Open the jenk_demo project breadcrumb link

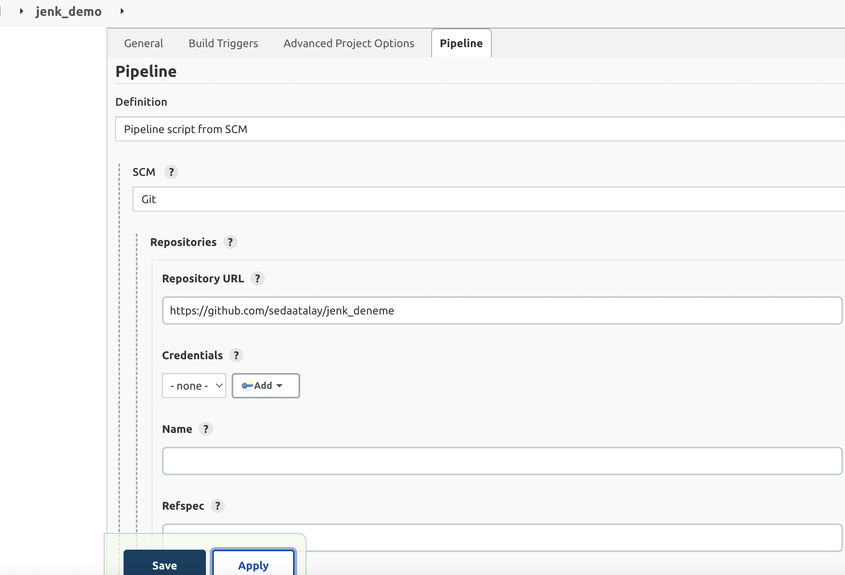[x=69, y=11]
